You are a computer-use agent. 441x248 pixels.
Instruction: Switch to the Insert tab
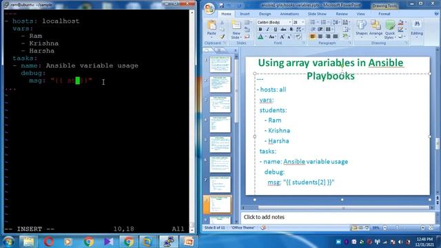245,14
